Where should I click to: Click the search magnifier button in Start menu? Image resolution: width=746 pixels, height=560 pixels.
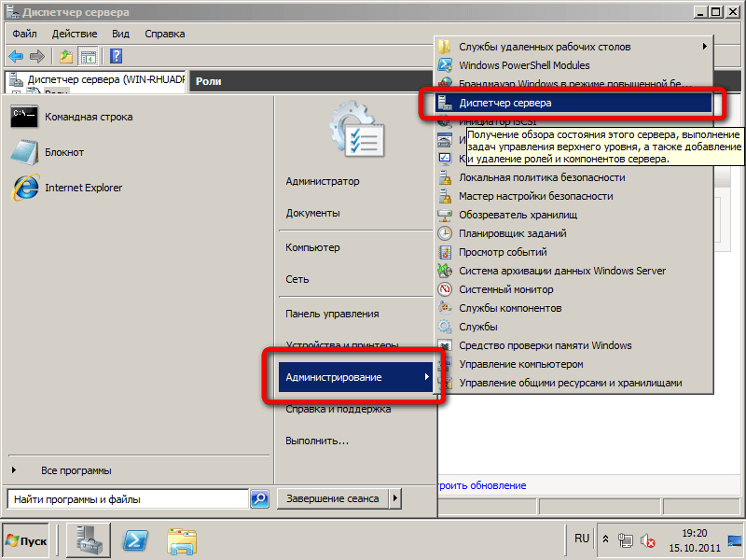[x=260, y=499]
